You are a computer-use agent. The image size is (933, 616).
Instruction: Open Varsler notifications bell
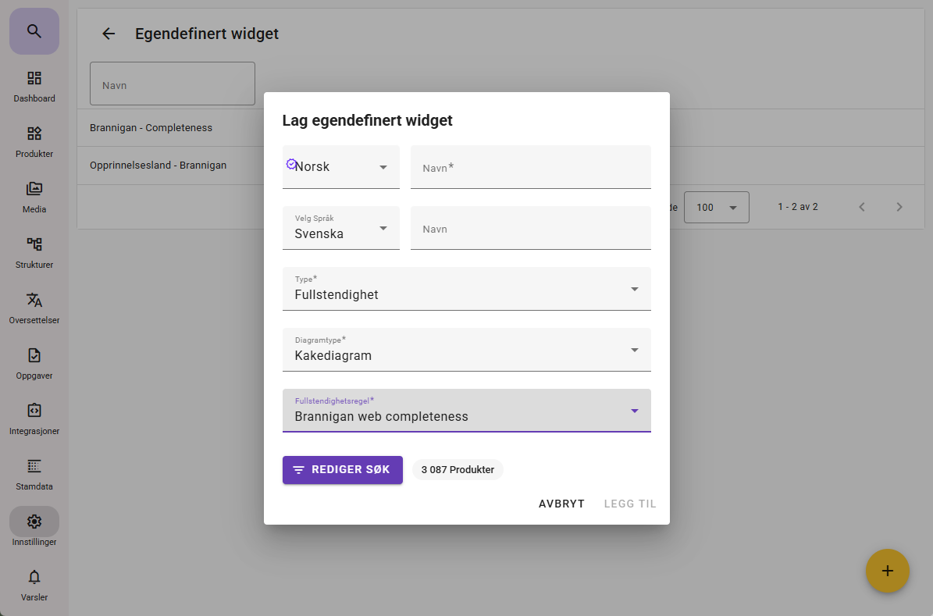click(34, 578)
